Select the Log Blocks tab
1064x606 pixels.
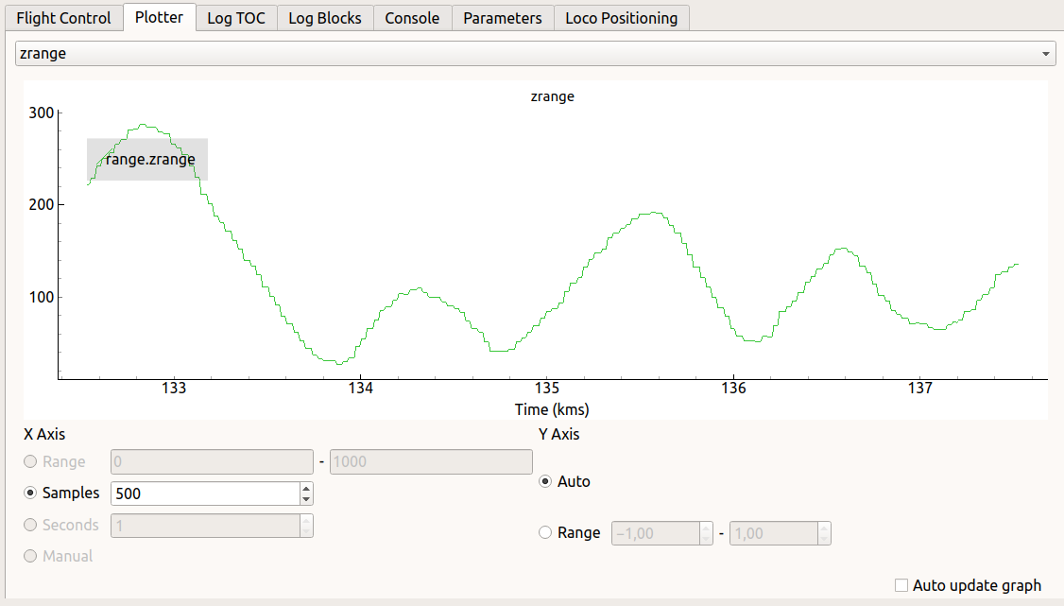(324, 18)
